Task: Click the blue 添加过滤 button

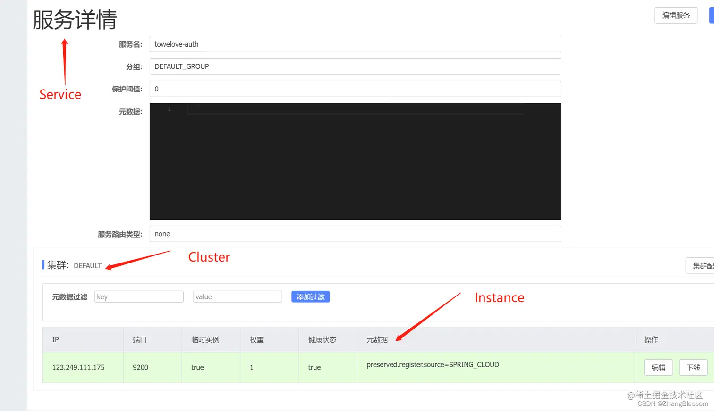Action: 310,296
